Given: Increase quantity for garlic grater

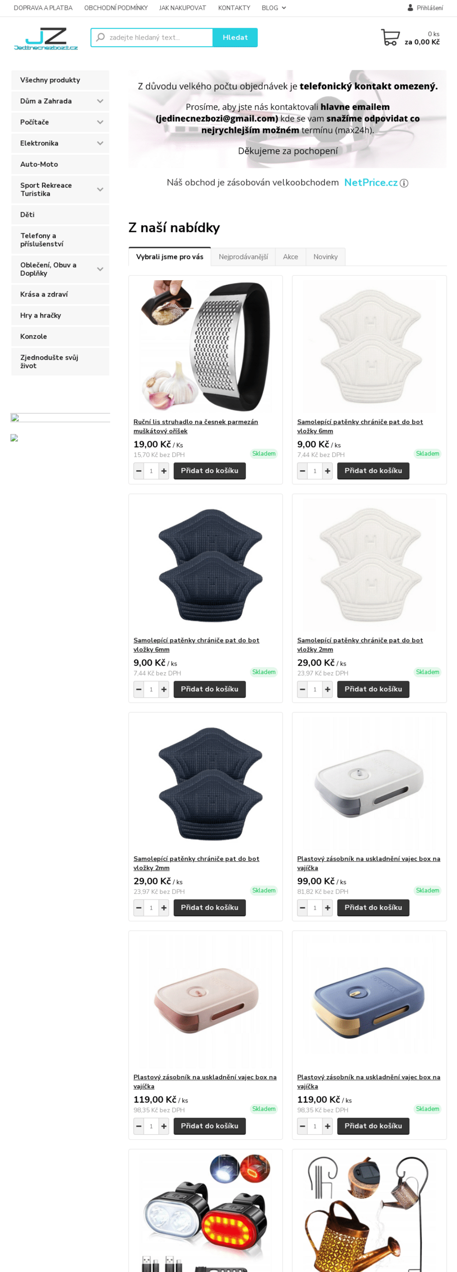Looking at the screenshot, I should pyautogui.click(x=164, y=471).
